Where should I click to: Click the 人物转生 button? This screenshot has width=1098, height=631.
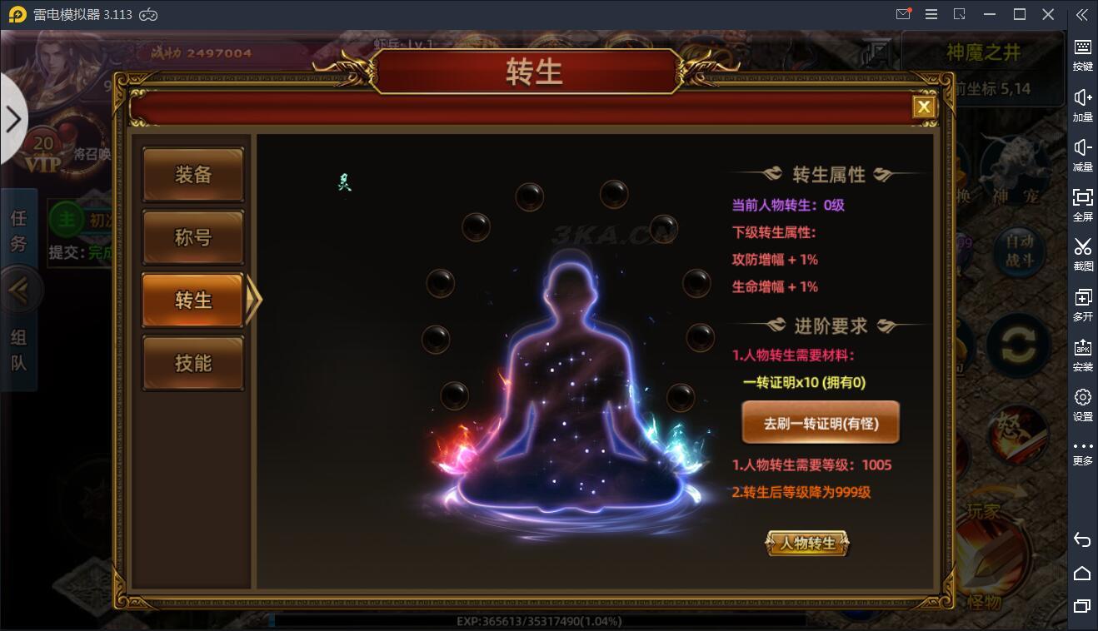tap(807, 544)
